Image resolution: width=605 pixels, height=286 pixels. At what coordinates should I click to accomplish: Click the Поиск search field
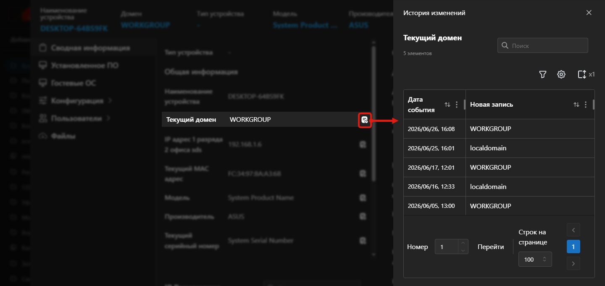(542, 45)
